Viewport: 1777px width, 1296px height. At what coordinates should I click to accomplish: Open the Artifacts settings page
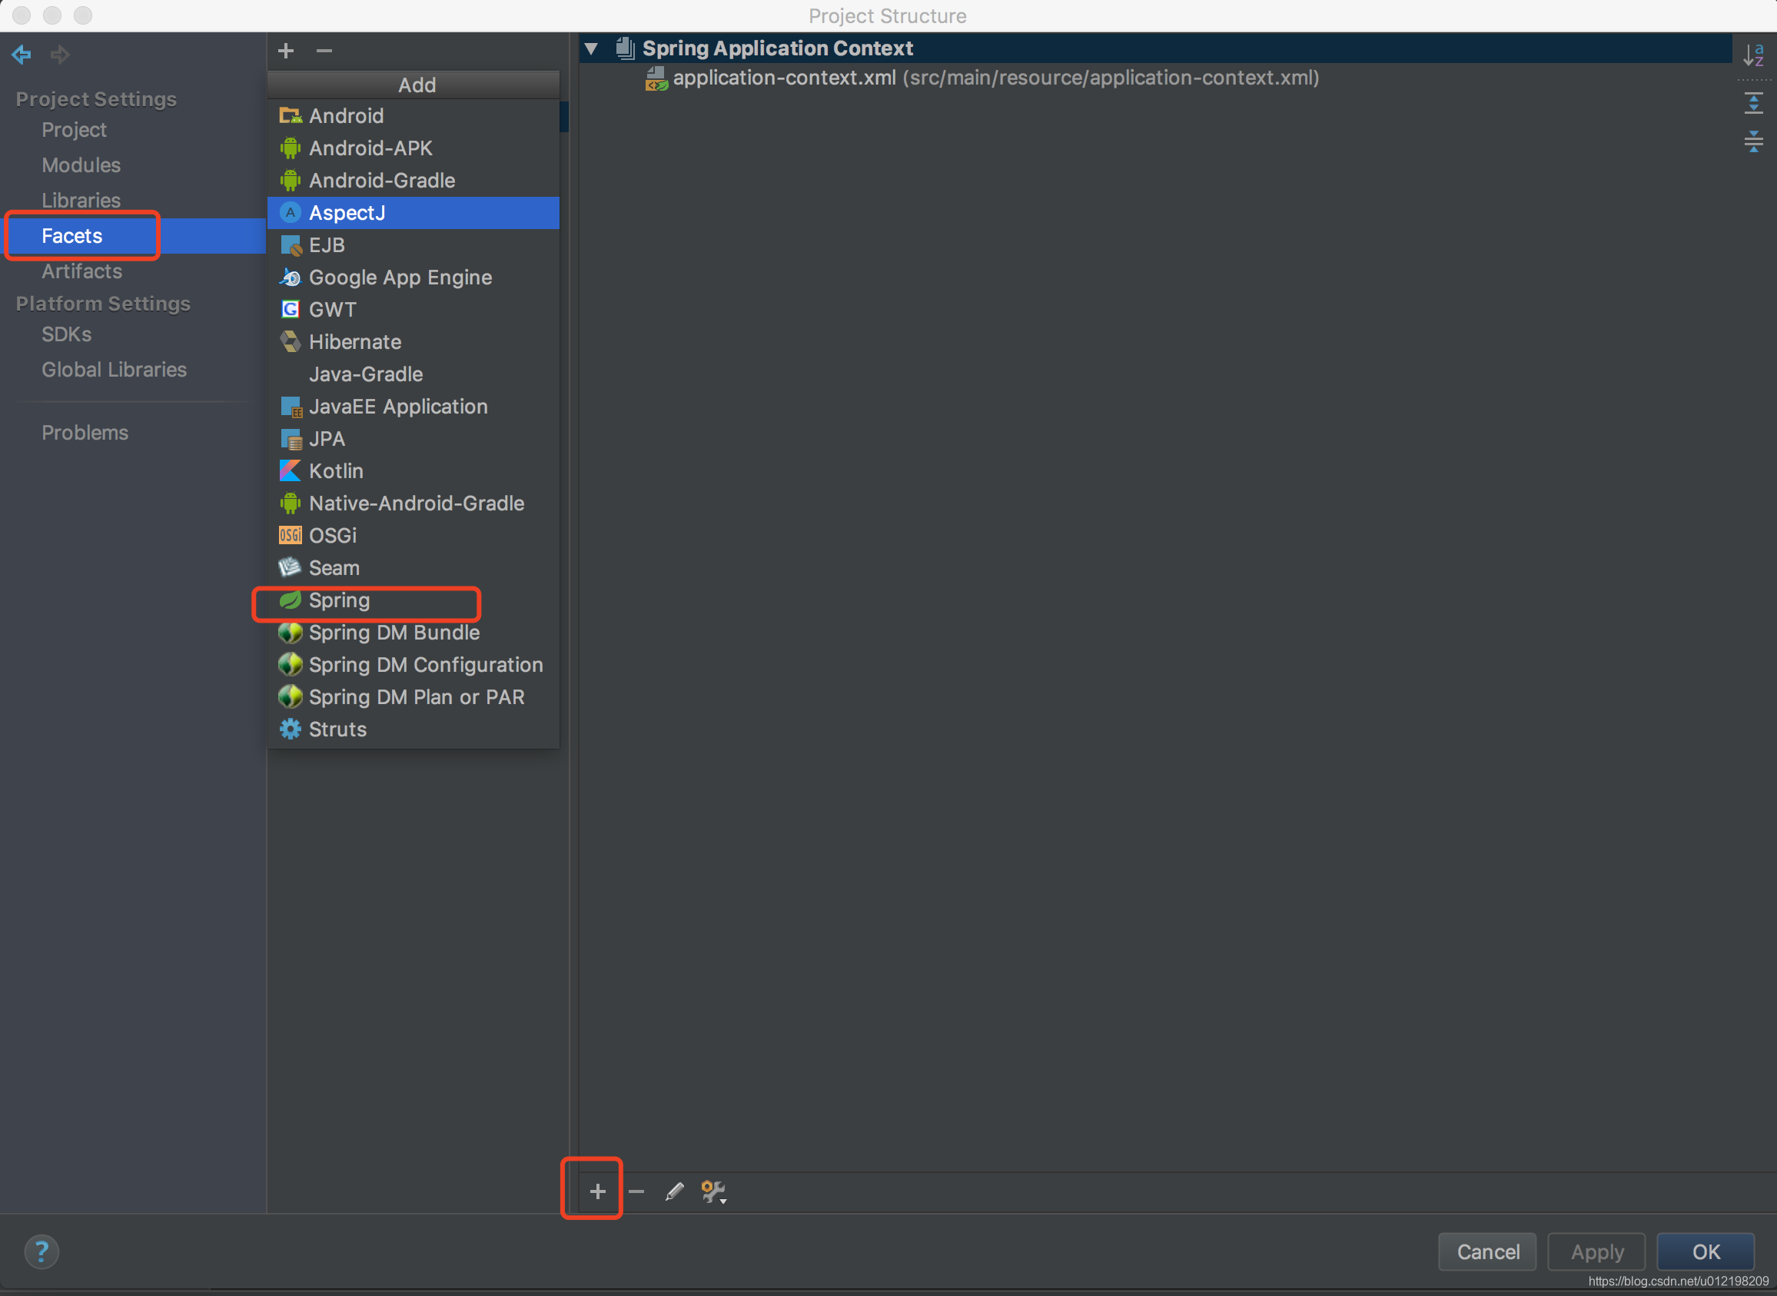pyautogui.click(x=81, y=271)
